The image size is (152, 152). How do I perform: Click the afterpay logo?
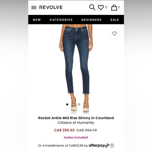coord(99,145)
